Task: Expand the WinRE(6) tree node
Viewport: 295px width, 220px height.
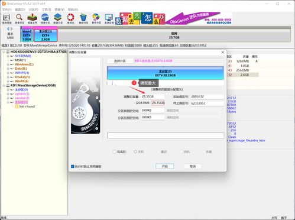Action: pos(8,81)
